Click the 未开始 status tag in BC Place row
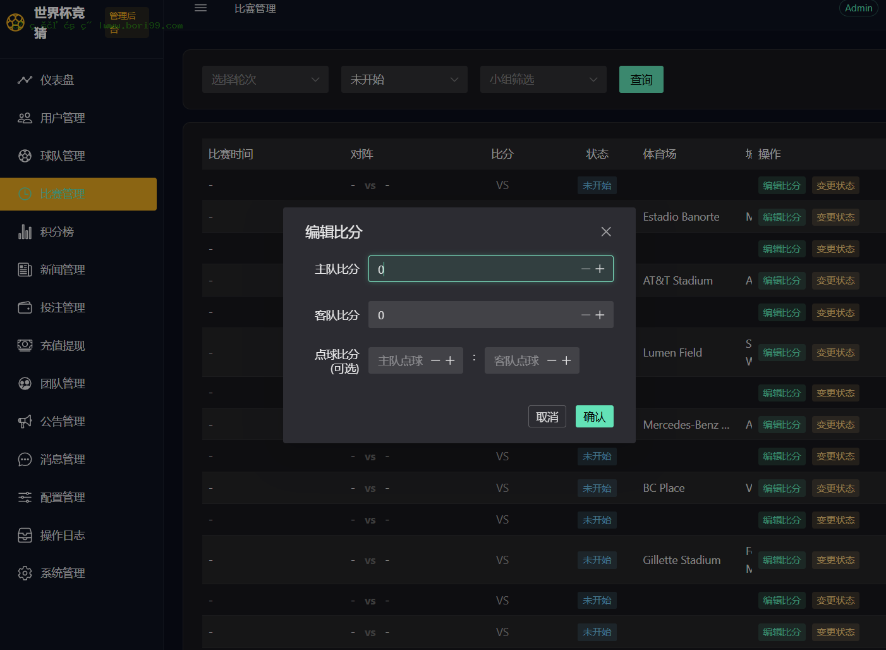 (597, 489)
